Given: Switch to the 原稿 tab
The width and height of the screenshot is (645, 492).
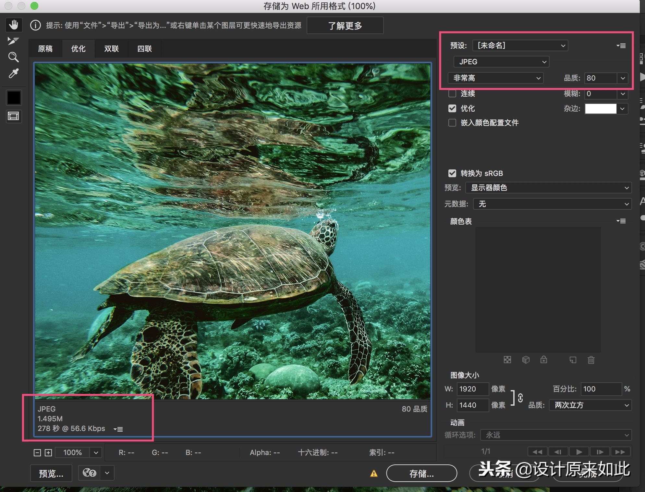Looking at the screenshot, I should pyautogui.click(x=45, y=49).
